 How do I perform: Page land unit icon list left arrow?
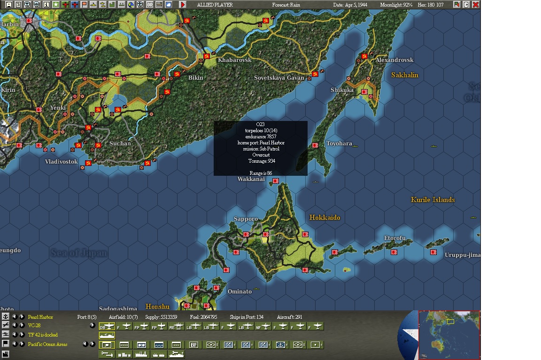click(85, 344)
